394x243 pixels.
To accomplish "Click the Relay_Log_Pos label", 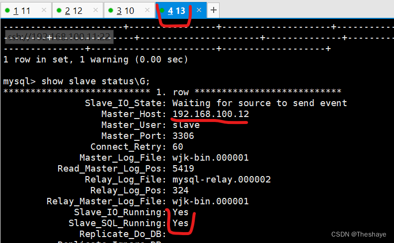I will click(128, 190).
